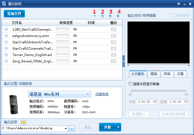
Task: Click the 停止 button
Action: [x=88, y=127]
